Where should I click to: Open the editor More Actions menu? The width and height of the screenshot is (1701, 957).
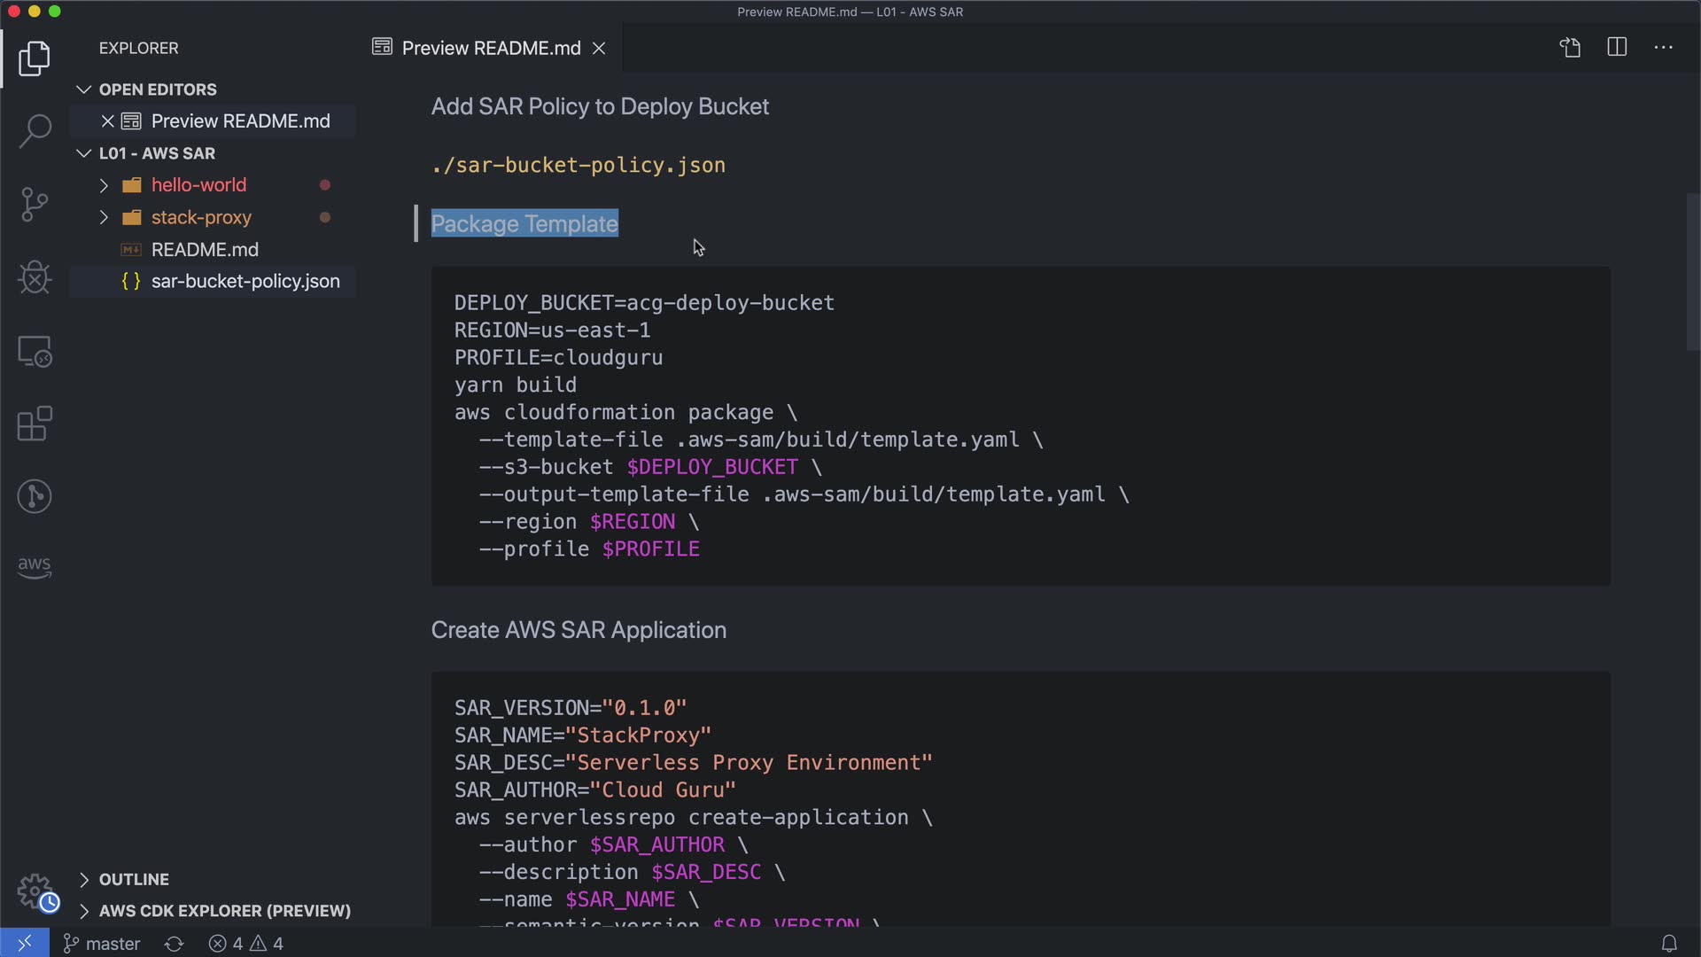[1663, 48]
